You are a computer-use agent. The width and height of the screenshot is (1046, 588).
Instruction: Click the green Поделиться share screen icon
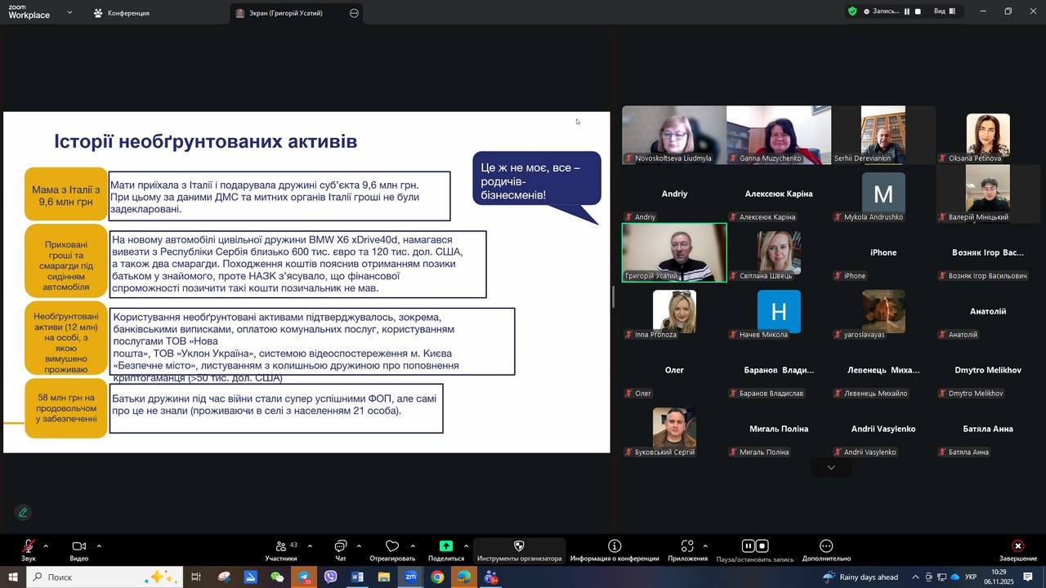point(446,546)
